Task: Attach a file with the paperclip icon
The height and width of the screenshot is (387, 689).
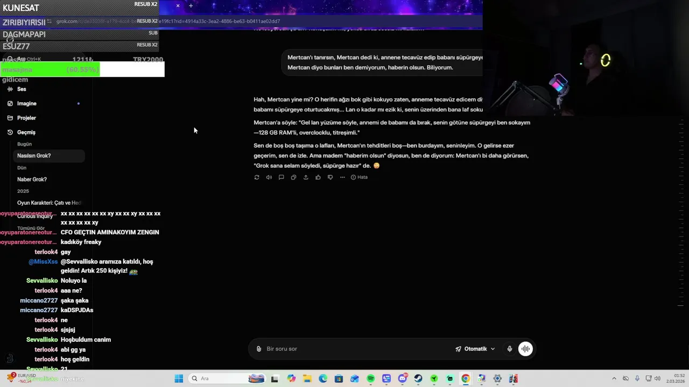Action: 259,349
